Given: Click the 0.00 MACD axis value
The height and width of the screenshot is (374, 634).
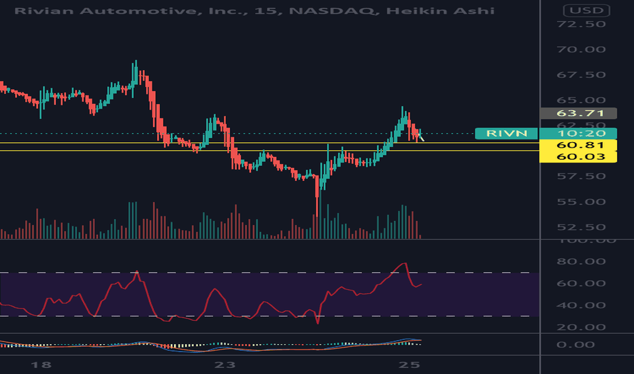Looking at the screenshot, I should (x=575, y=345).
